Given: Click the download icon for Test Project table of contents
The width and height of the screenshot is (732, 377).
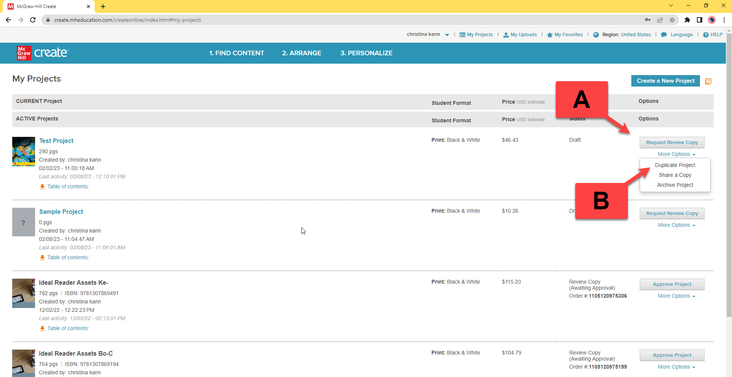Looking at the screenshot, I should [42, 187].
